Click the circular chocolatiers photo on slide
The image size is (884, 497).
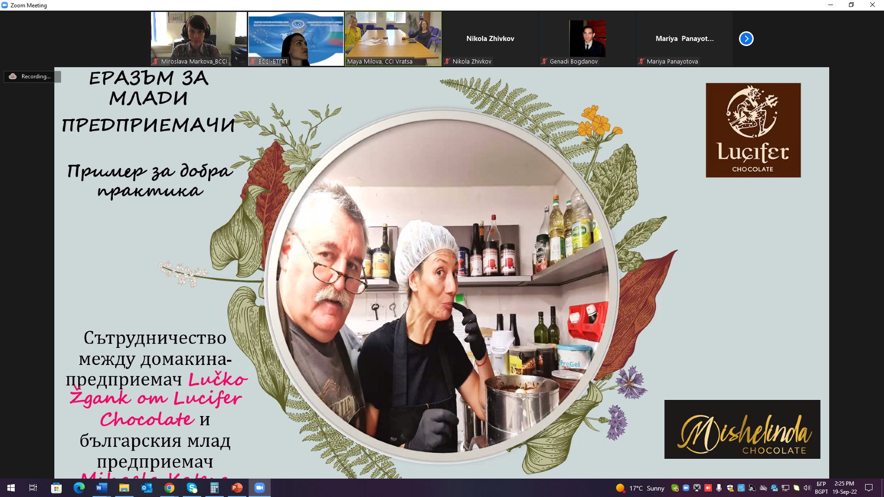442,286
